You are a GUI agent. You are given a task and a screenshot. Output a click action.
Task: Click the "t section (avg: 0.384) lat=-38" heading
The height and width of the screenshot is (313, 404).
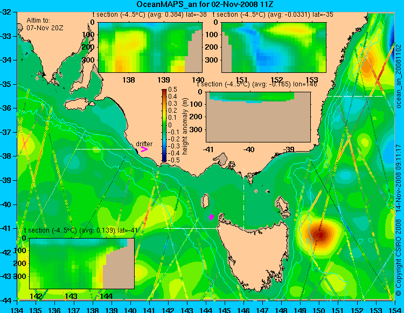(149, 15)
